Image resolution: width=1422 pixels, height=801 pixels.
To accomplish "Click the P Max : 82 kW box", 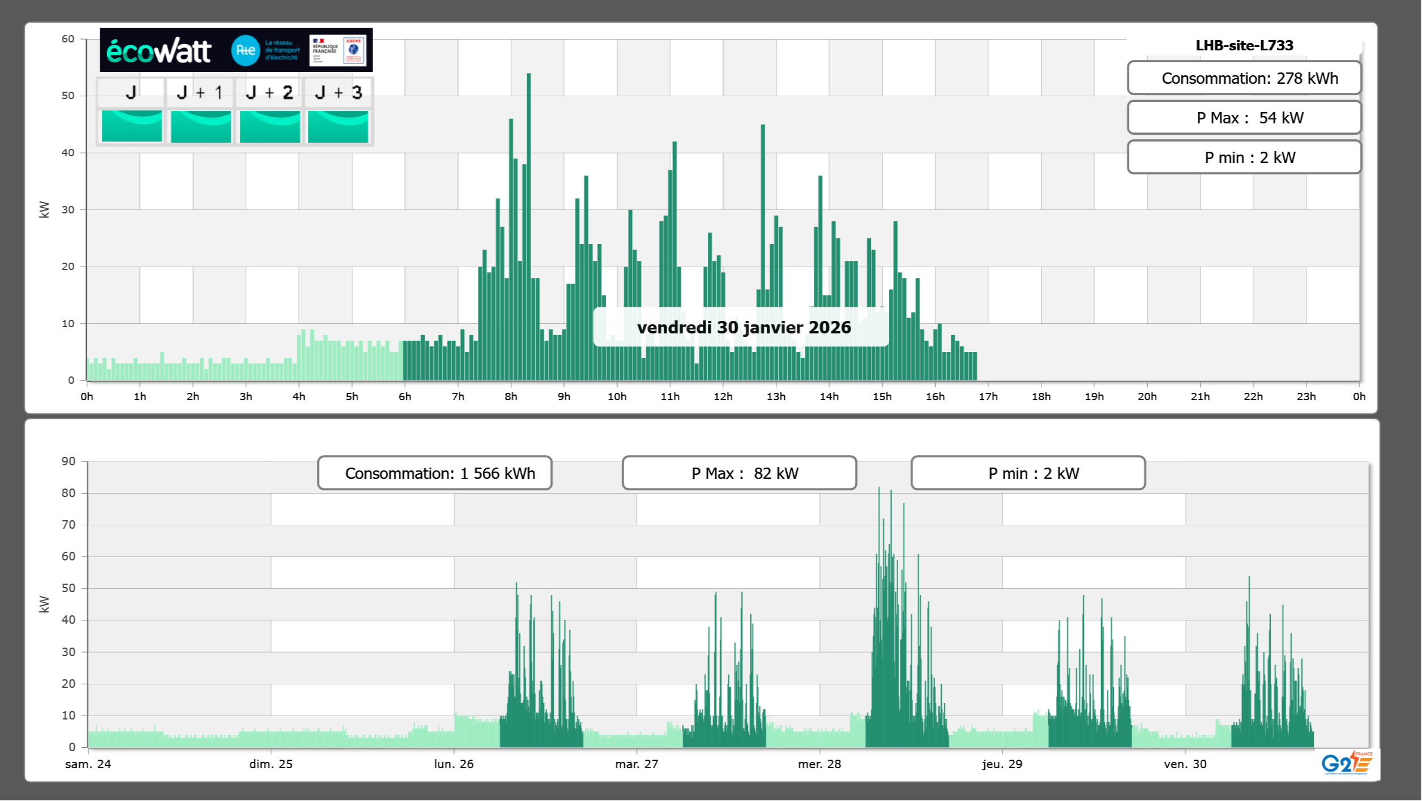I will point(739,473).
